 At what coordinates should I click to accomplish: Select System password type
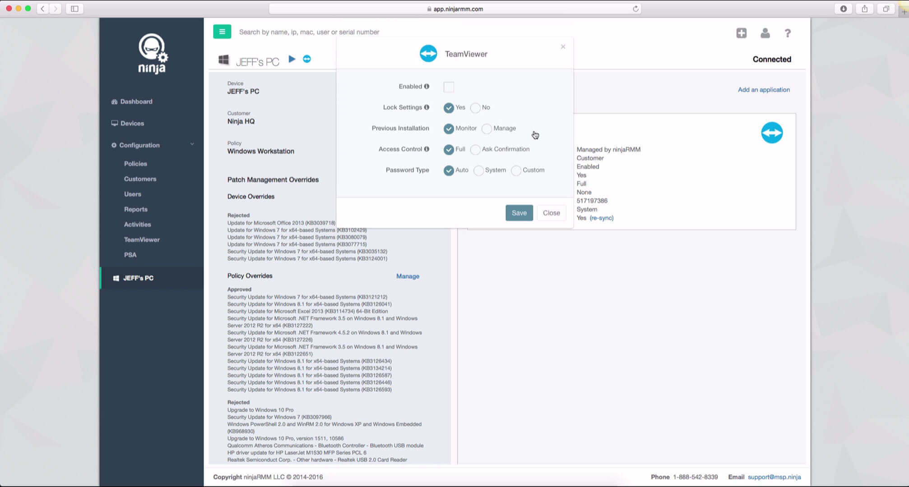point(478,170)
